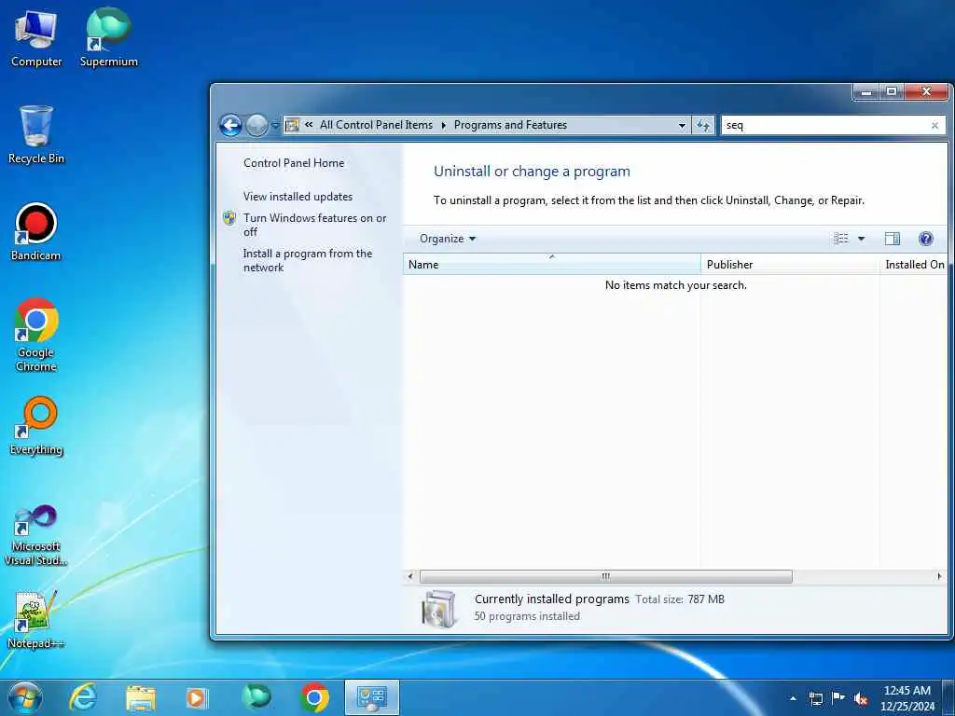The width and height of the screenshot is (955, 716).
Task: Launch Google Chrome from the taskbar
Action: pos(314,697)
